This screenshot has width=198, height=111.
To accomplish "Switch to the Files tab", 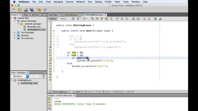I will coord(26,15).
